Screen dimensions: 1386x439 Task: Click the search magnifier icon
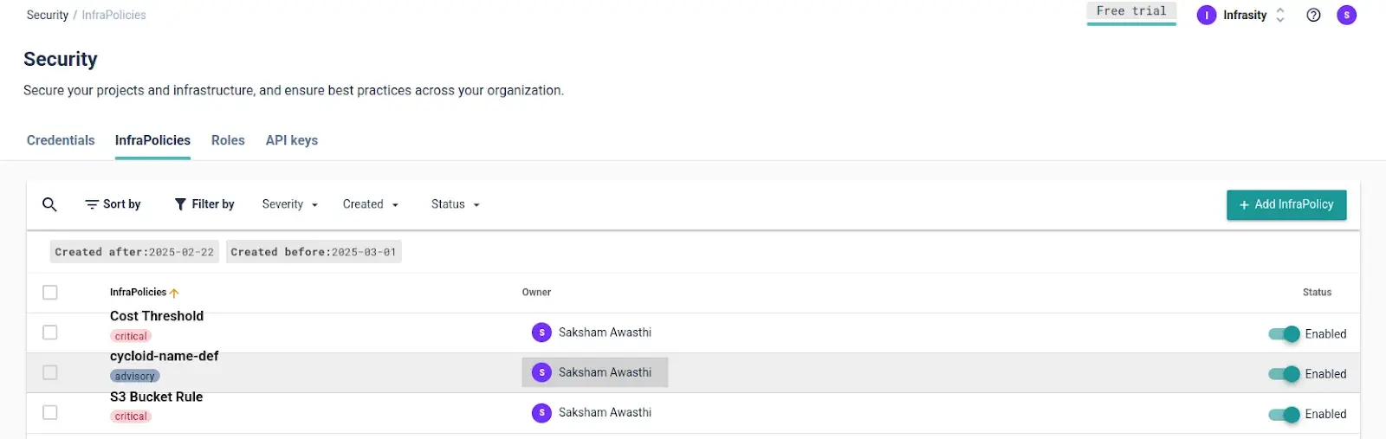(x=49, y=204)
